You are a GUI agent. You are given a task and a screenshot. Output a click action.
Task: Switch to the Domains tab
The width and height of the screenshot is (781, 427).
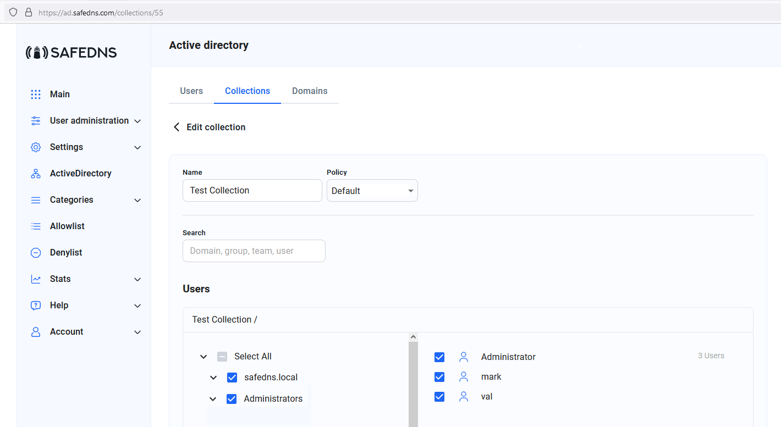(x=310, y=91)
